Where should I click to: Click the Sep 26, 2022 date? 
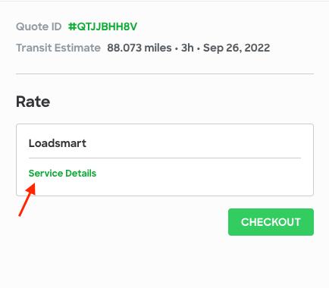pyautogui.click(x=237, y=48)
